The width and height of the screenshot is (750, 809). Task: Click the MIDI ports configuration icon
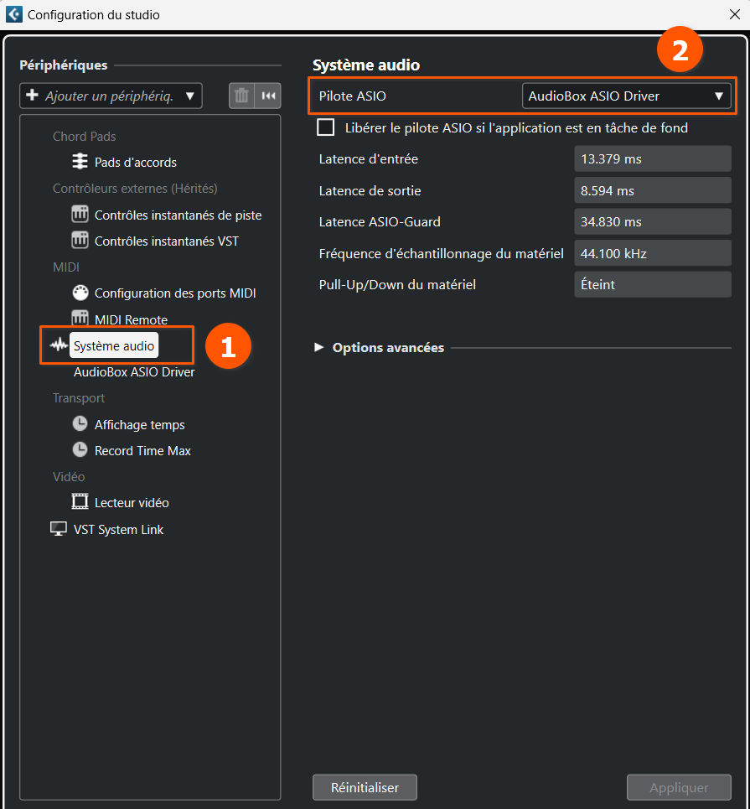click(x=80, y=293)
